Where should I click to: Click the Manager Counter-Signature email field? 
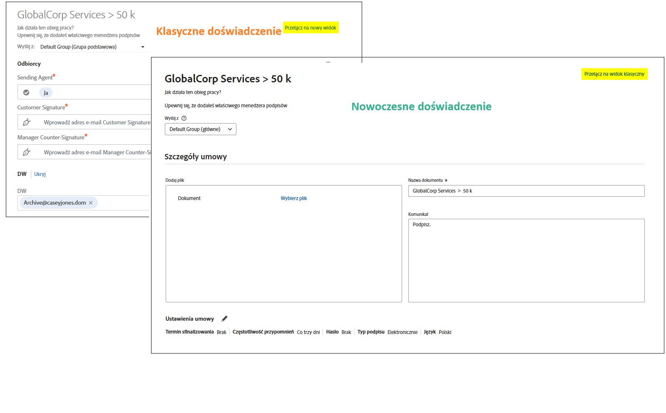pos(84,152)
